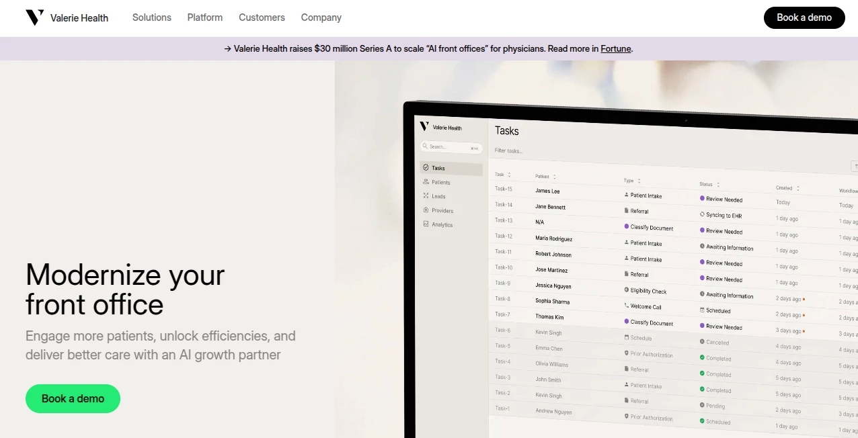Click the Task-4 identifier
The height and width of the screenshot is (438, 858).
click(502, 361)
